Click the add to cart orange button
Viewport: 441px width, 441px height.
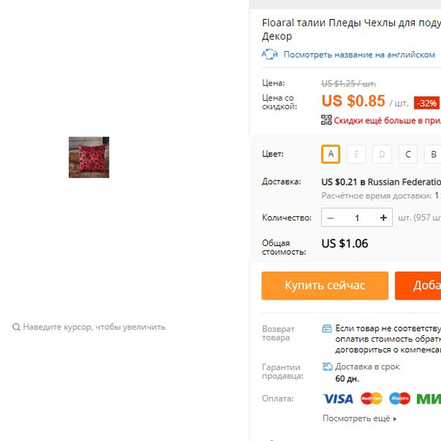pyautogui.click(x=418, y=285)
